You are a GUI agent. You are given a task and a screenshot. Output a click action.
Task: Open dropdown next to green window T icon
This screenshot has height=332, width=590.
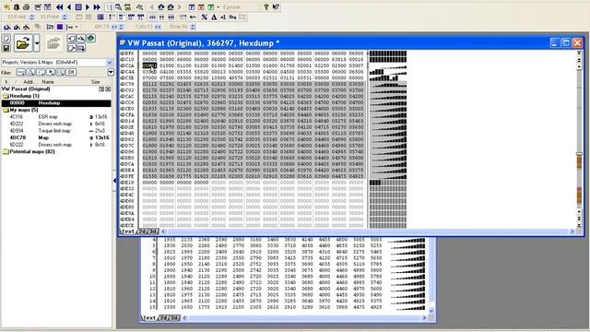(218, 7)
